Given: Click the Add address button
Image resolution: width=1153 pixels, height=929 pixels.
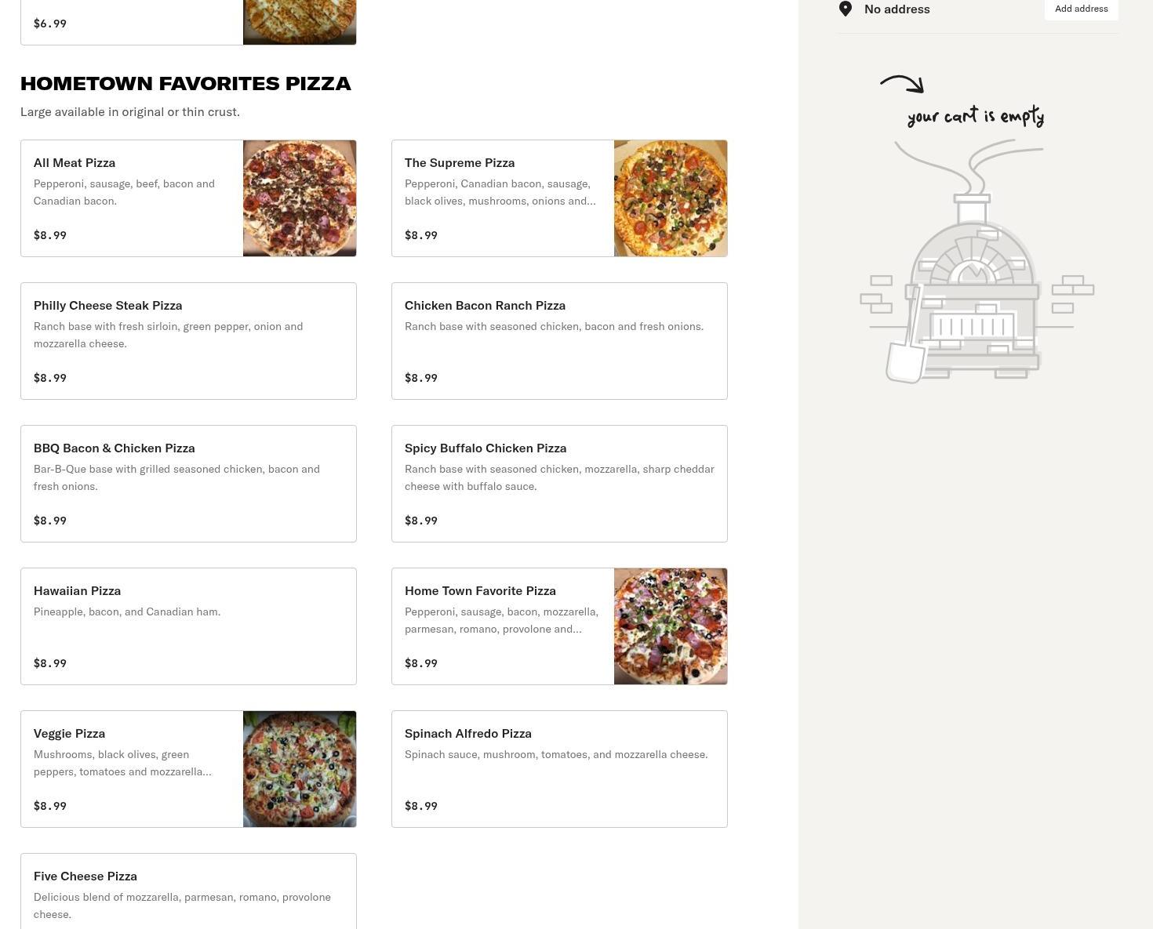Looking at the screenshot, I should click(1081, 9).
